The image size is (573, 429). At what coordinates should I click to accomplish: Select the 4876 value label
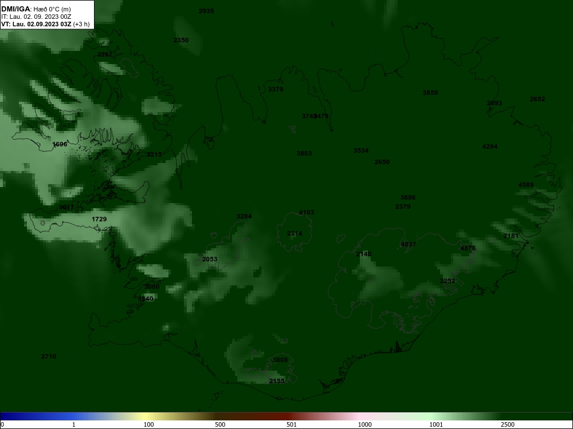tap(468, 249)
